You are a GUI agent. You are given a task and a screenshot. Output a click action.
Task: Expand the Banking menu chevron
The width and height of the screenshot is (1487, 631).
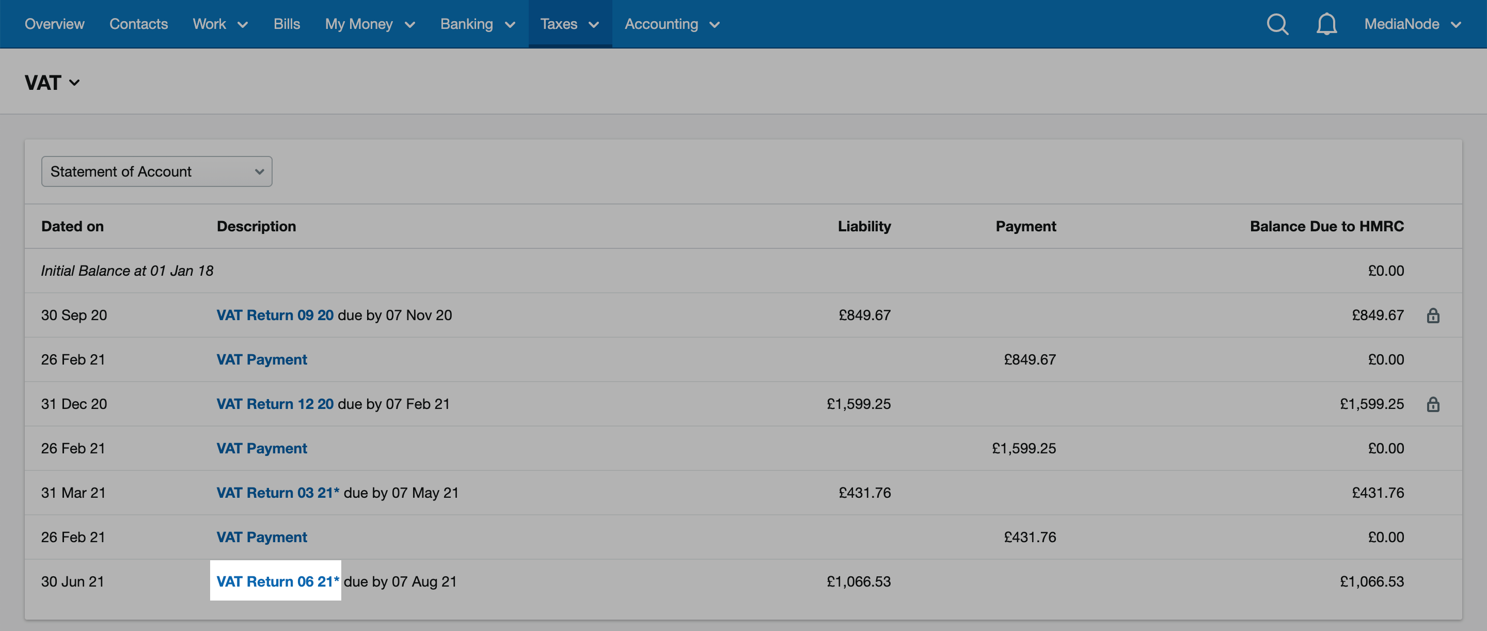pos(510,25)
